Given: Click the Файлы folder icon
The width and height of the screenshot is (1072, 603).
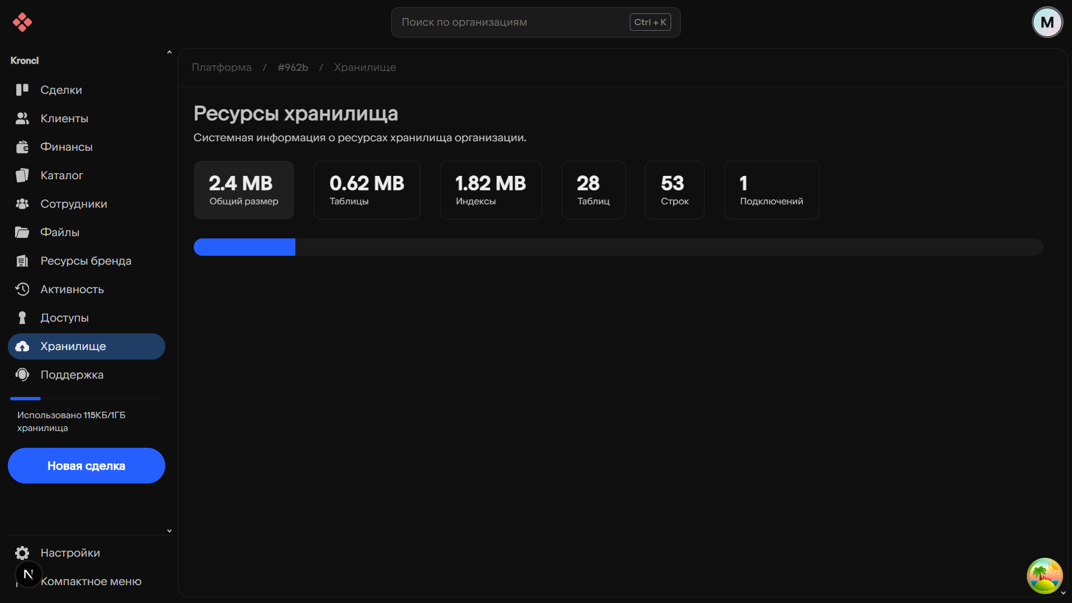Looking at the screenshot, I should coord(22,232).
